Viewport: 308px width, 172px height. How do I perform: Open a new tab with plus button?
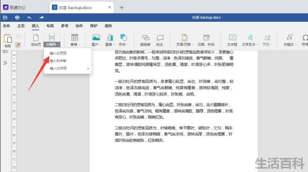pyautogui.click(x=122, y=8)
